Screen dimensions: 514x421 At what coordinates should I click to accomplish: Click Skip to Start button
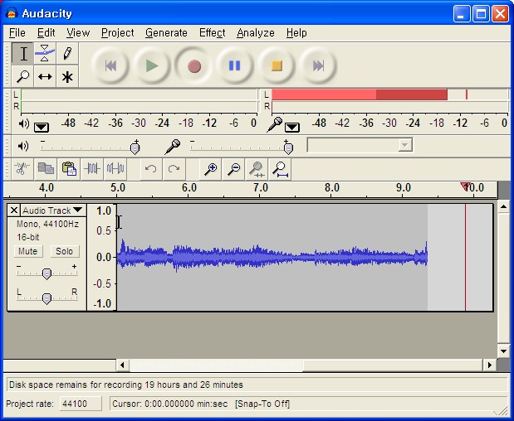point(110,65)
